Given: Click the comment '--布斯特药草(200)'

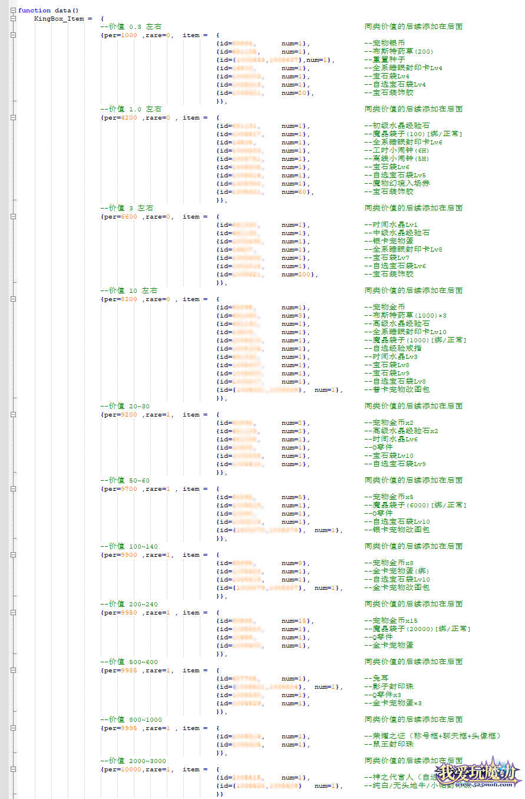Looking at the screenshot, I should 399,51.
